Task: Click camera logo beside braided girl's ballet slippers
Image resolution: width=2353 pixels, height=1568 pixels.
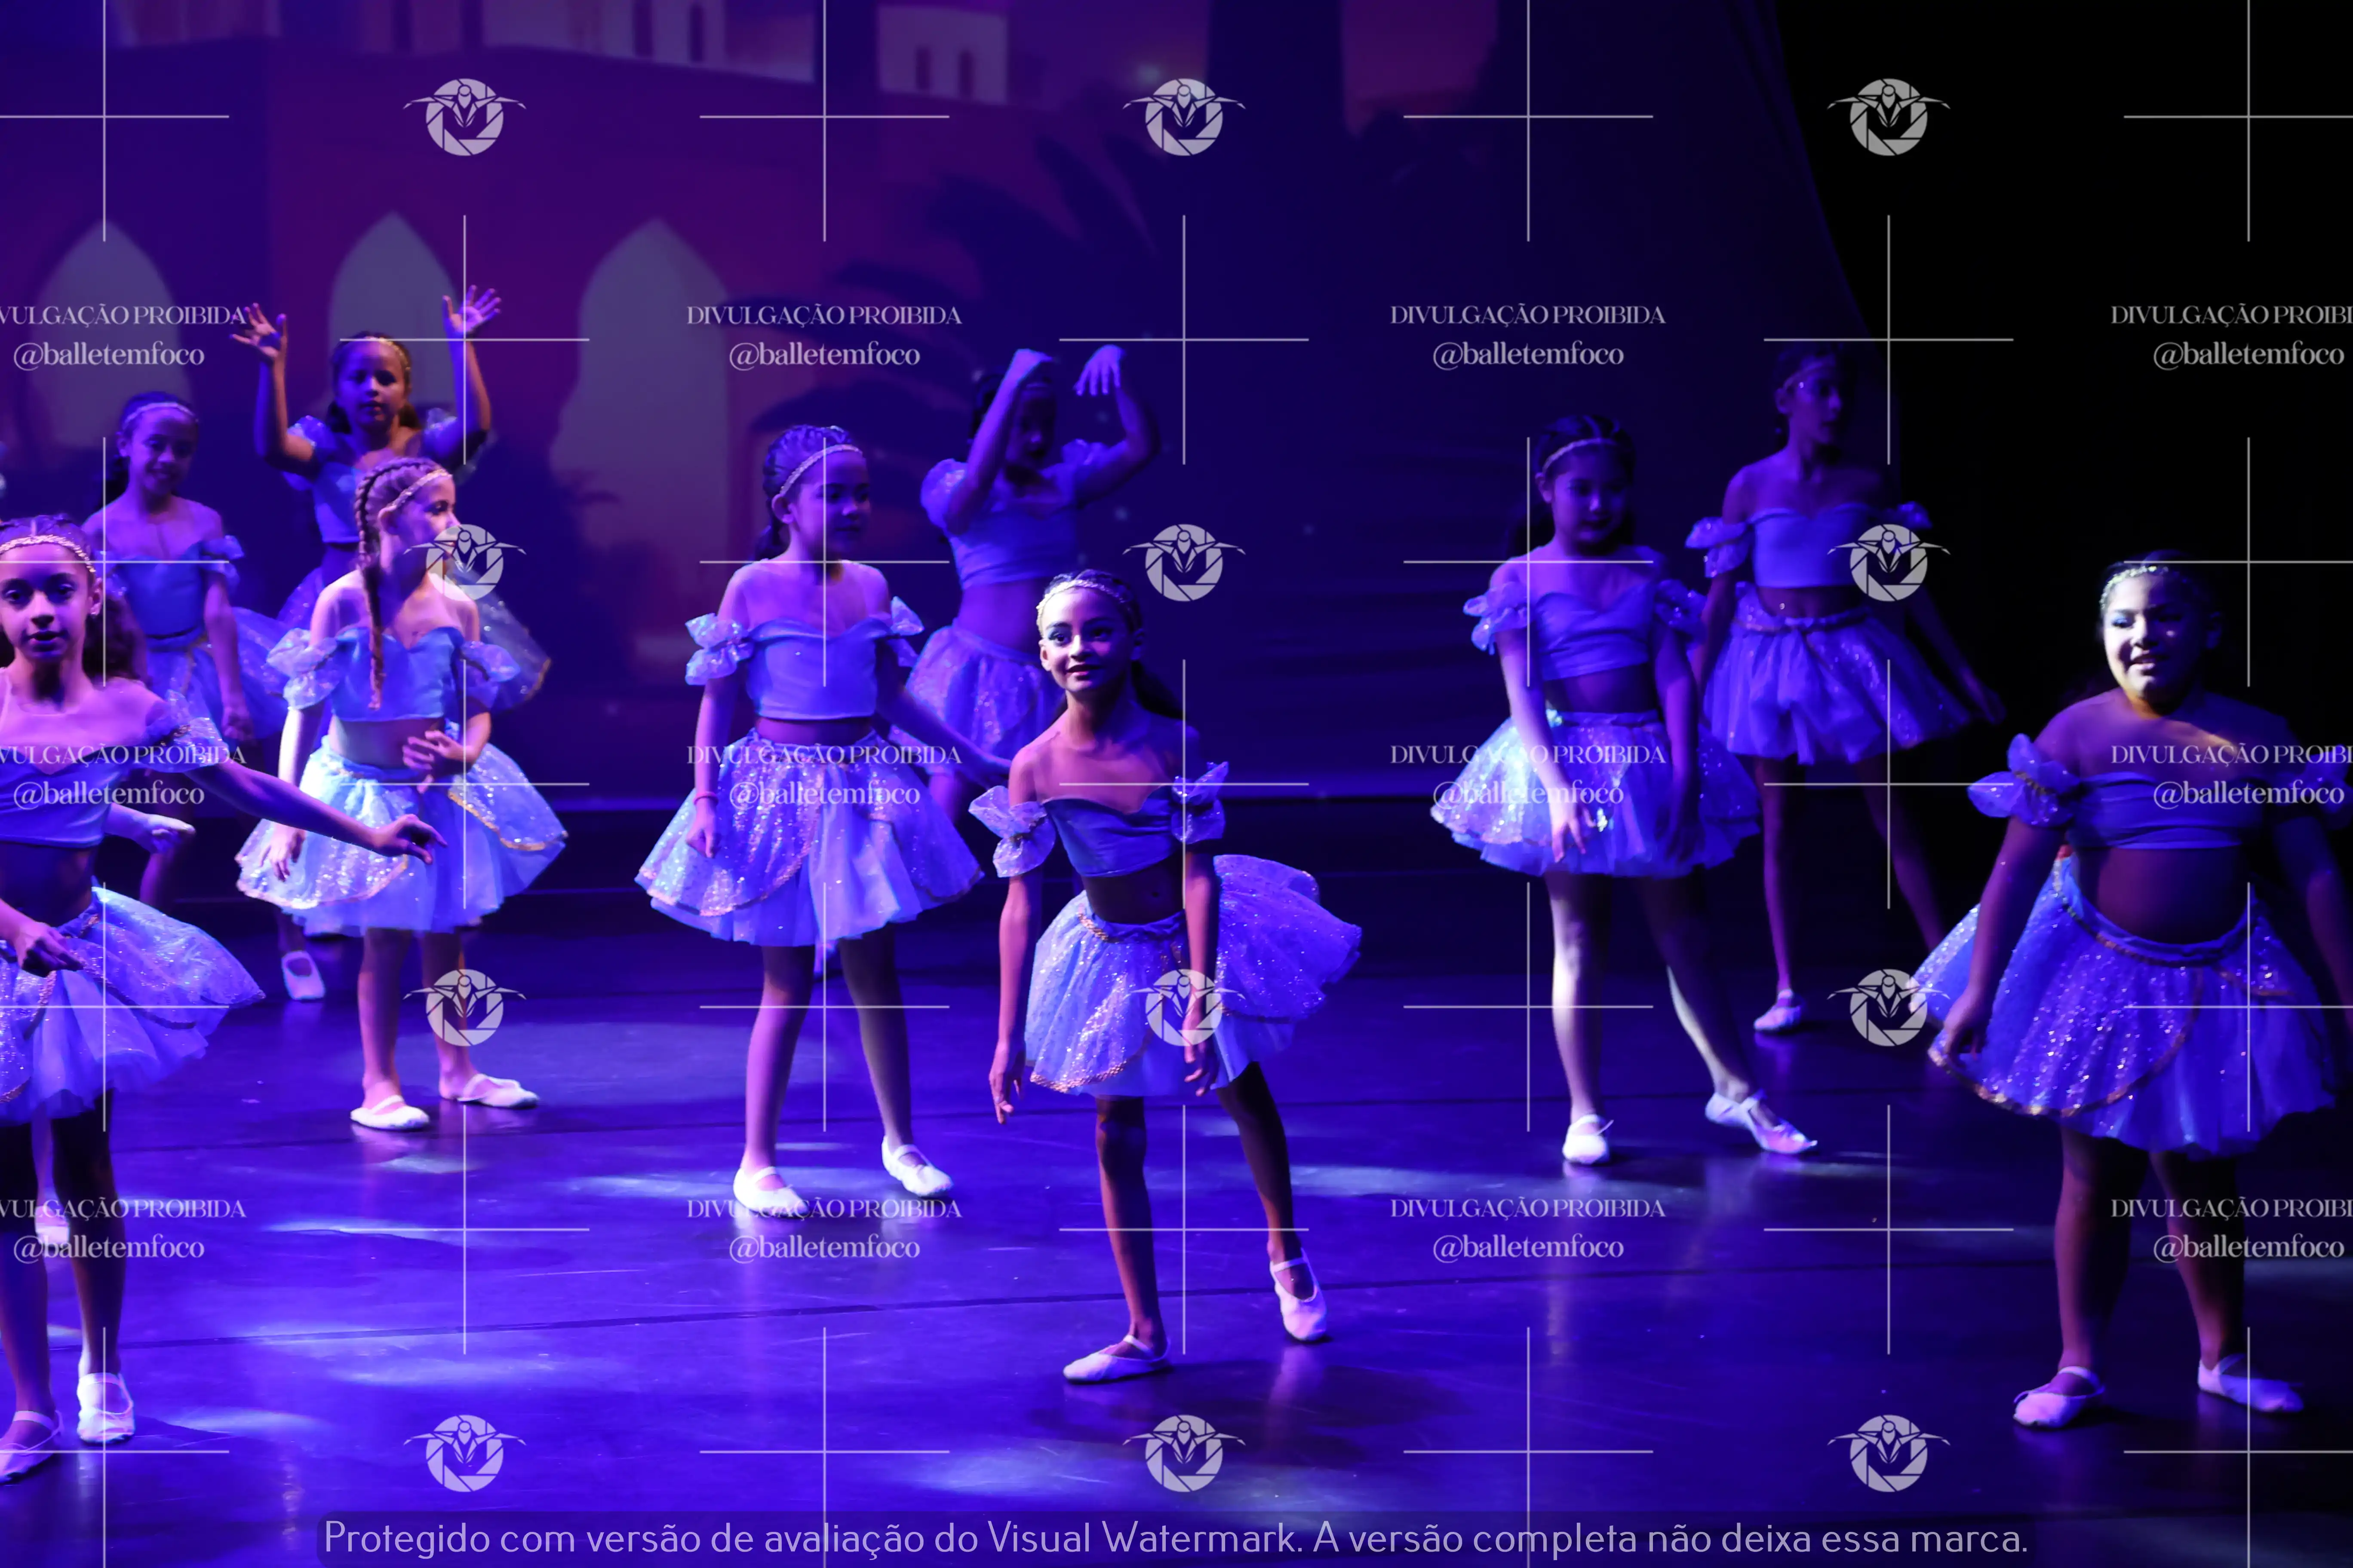Action: click(464, 1007)
